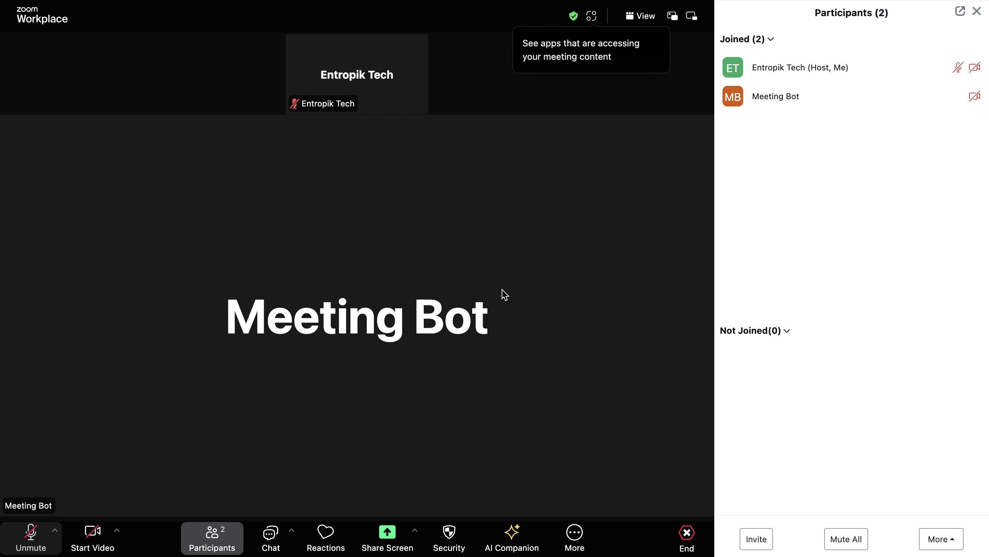Click the tooltip about apps accessing meeting content
Image resolution: width=989 pixels, height=557 pixels.
click(591, 50)
